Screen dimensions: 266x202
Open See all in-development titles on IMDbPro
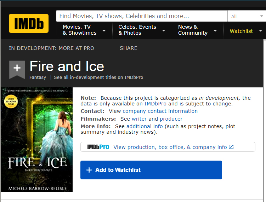[x=98, y=77]
